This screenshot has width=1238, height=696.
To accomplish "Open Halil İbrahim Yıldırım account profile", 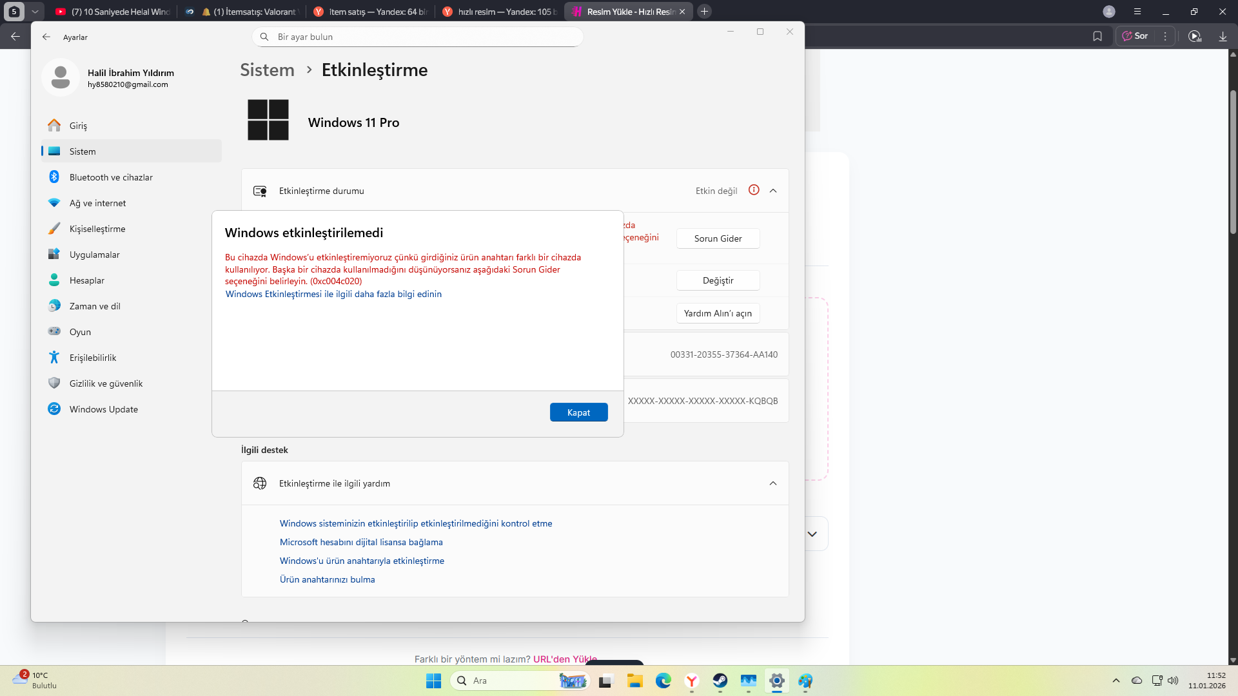I will (x=110, y=77).
